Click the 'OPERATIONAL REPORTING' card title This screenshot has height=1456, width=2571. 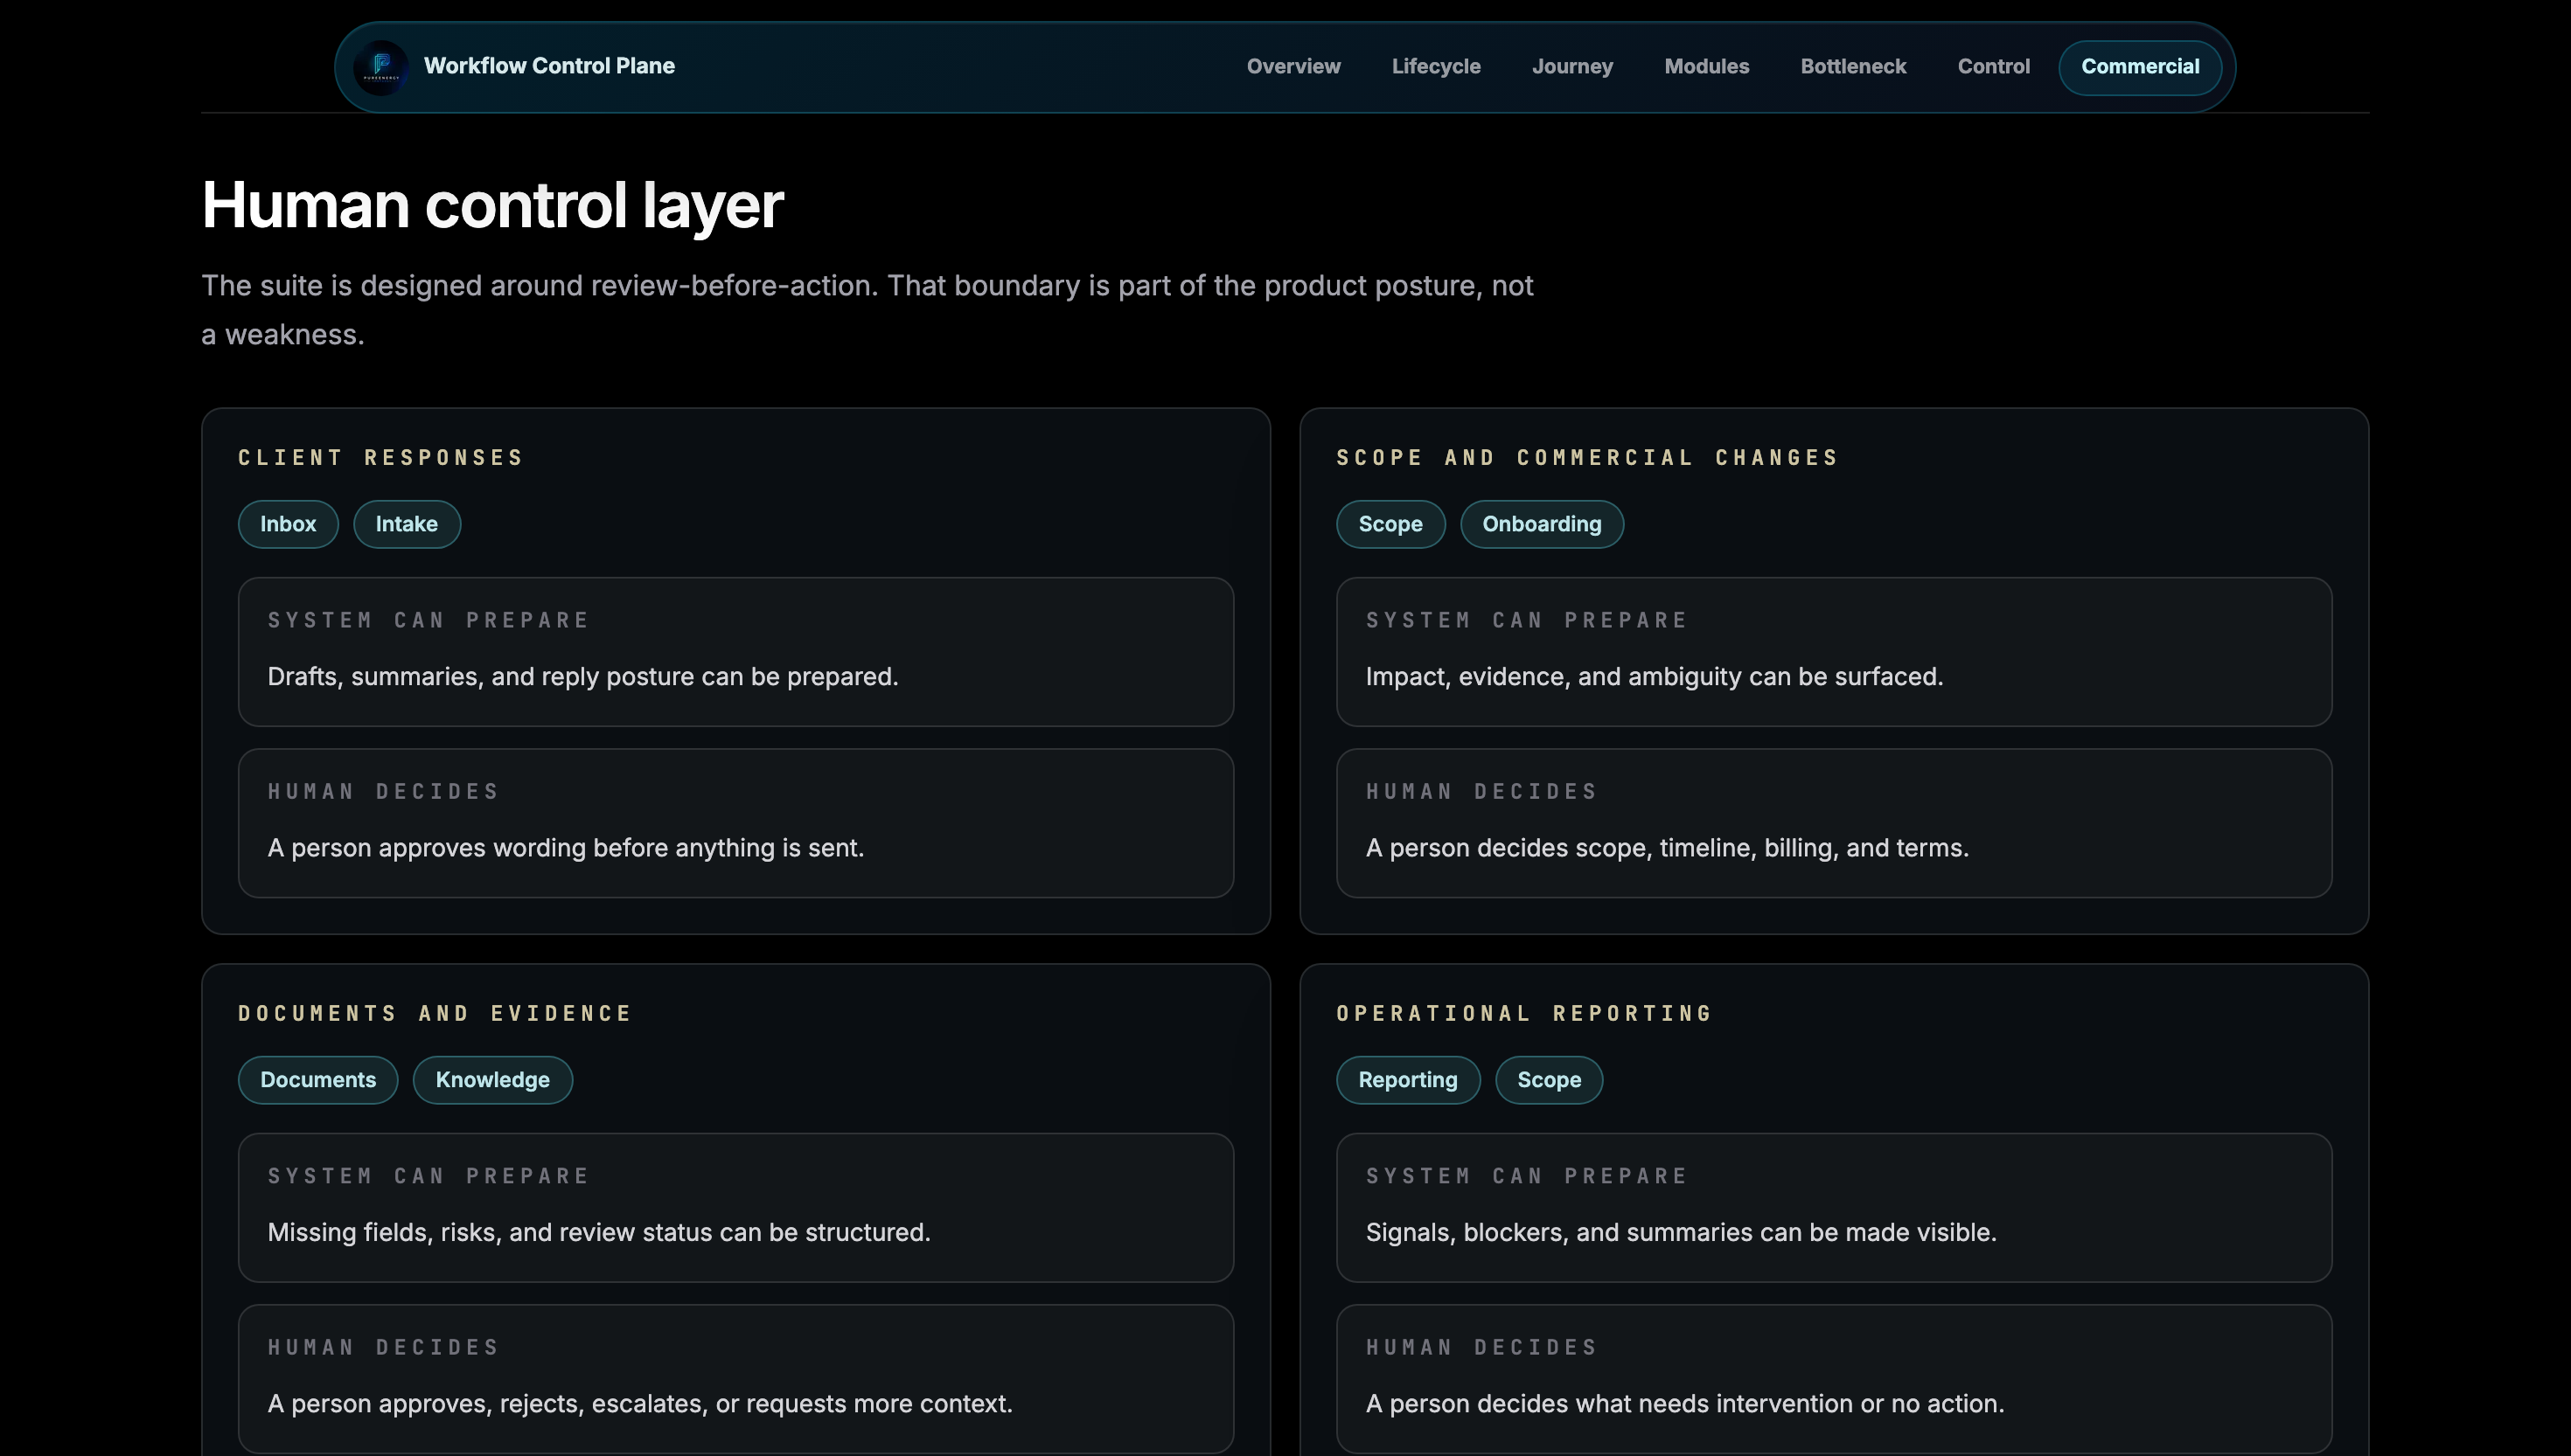pyautogui.click(x=1524, y=1014)
